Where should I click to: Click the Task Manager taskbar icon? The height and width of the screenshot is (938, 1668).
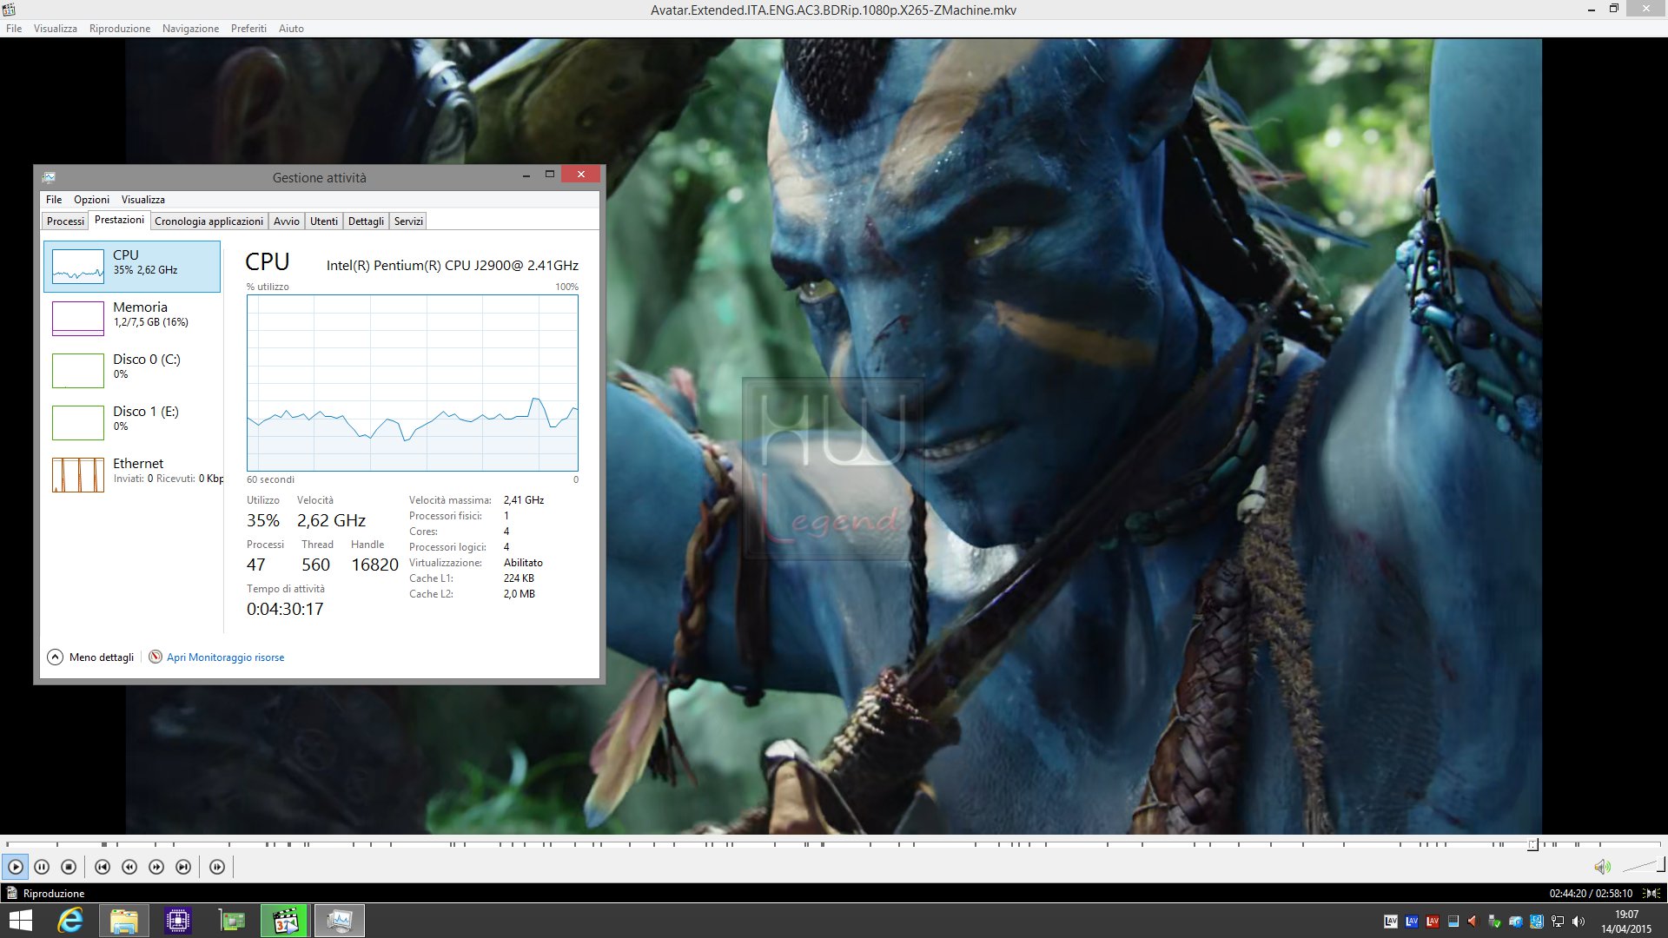click(x=339, y=921)
